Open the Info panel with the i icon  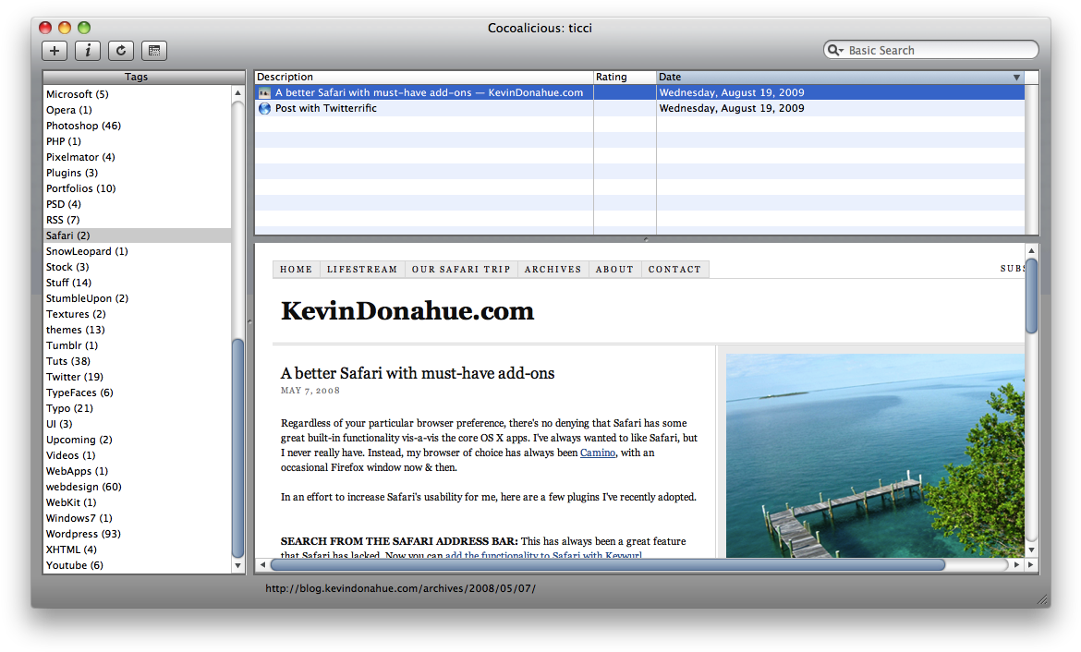pos(88,50)
